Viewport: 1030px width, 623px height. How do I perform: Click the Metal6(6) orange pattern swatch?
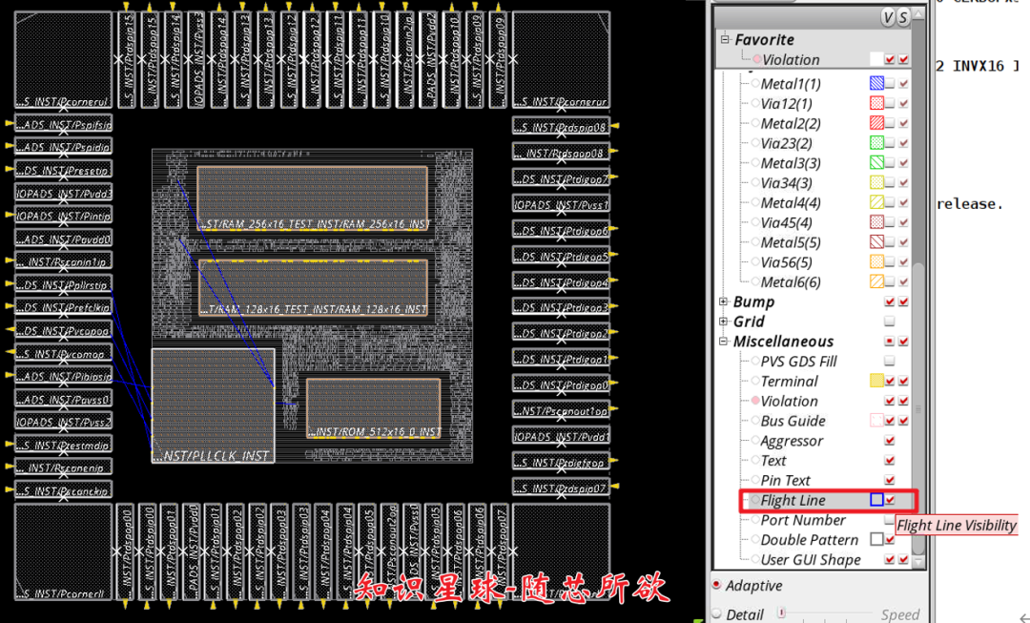coord(878,281)
